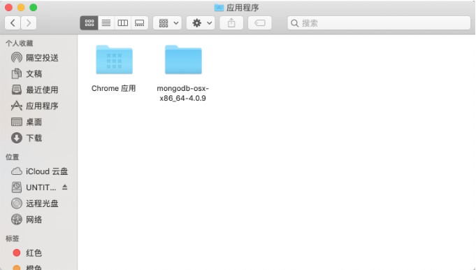Click the share toolbar button
This screenshot has width=476, height=270.
click(x=231, y=23)
